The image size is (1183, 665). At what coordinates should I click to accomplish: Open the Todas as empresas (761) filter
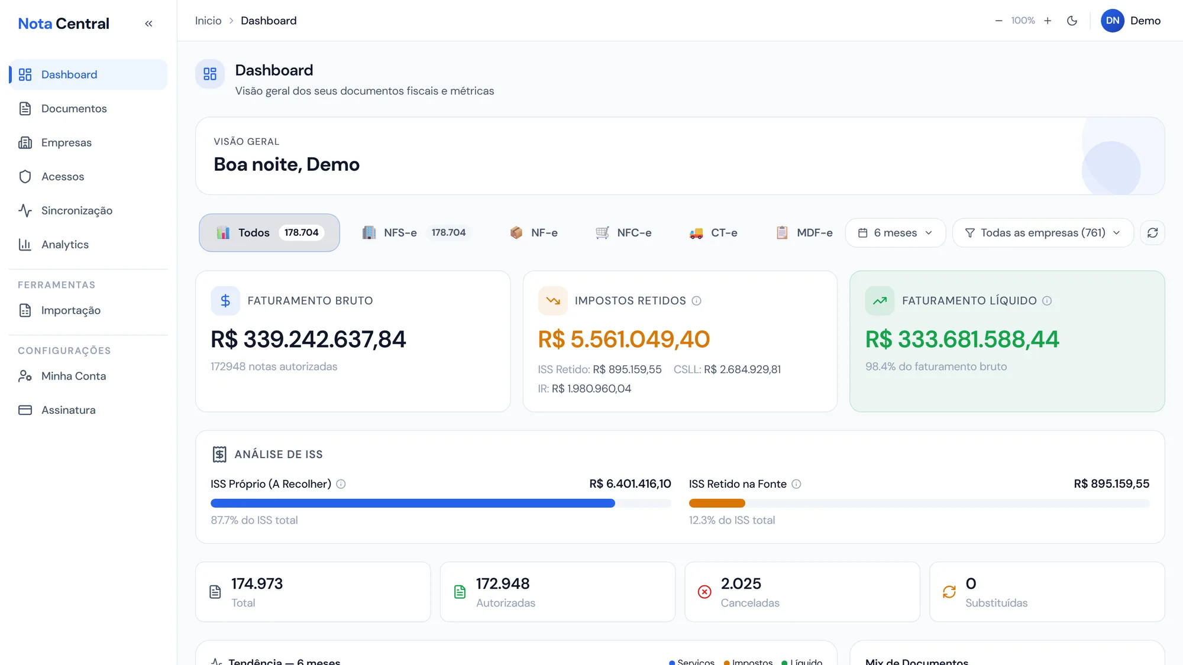click(x=1043, y=233)
